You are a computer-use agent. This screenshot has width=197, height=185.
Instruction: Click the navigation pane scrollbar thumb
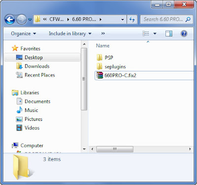(x=84, y=79)
